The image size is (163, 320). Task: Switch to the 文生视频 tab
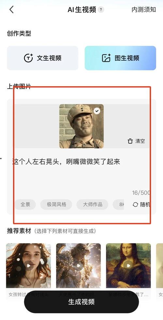pos(43,58)
